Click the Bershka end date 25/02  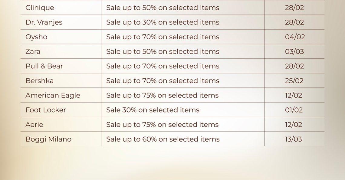point(294,81)
